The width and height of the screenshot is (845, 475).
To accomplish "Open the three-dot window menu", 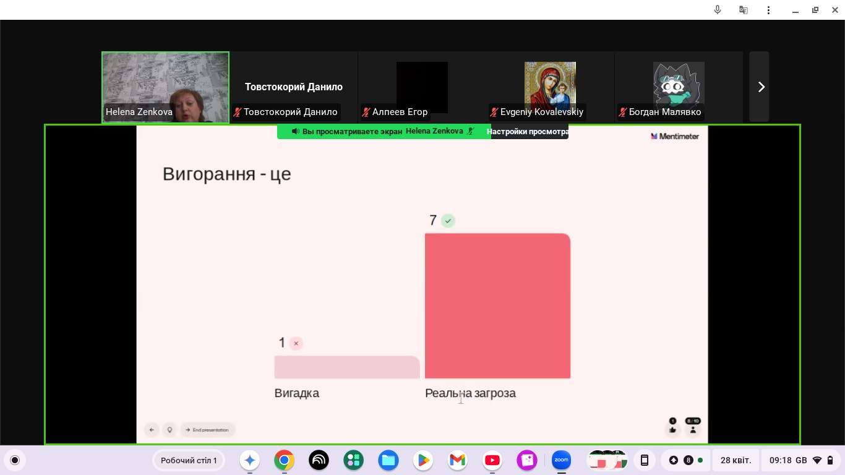I will pyautogui.click(x=769, y=10).
